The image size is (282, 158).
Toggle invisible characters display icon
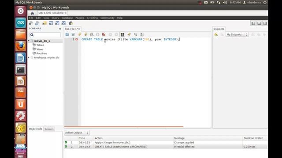coord(142,34)
